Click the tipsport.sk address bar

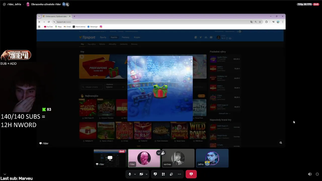(151, 22)
